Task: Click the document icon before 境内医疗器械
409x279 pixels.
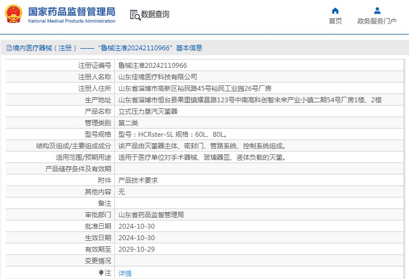Action: point(9,48)
